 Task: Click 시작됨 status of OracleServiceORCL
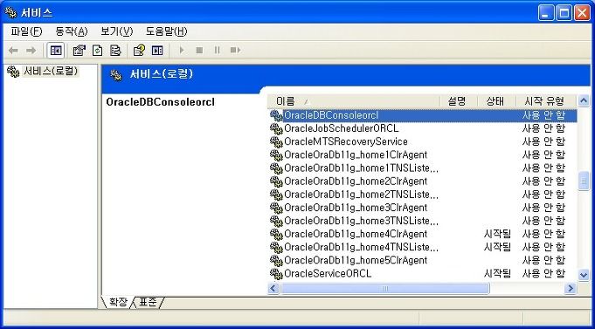[497, 274]
